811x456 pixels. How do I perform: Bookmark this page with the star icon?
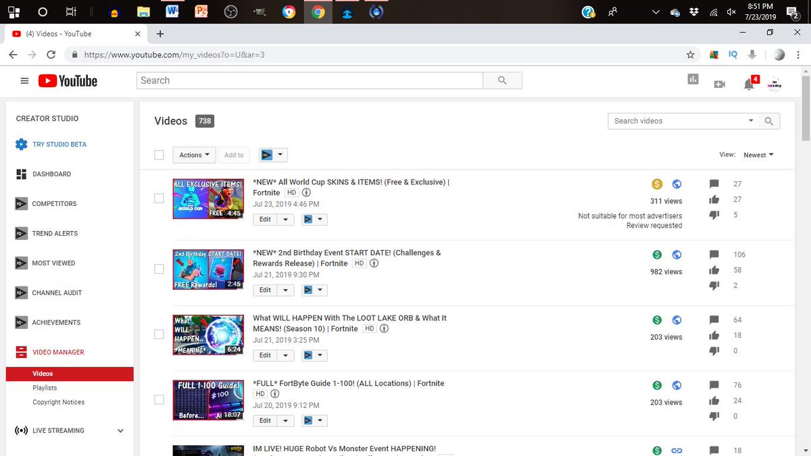pyautogui.click(x=690, y=55)
